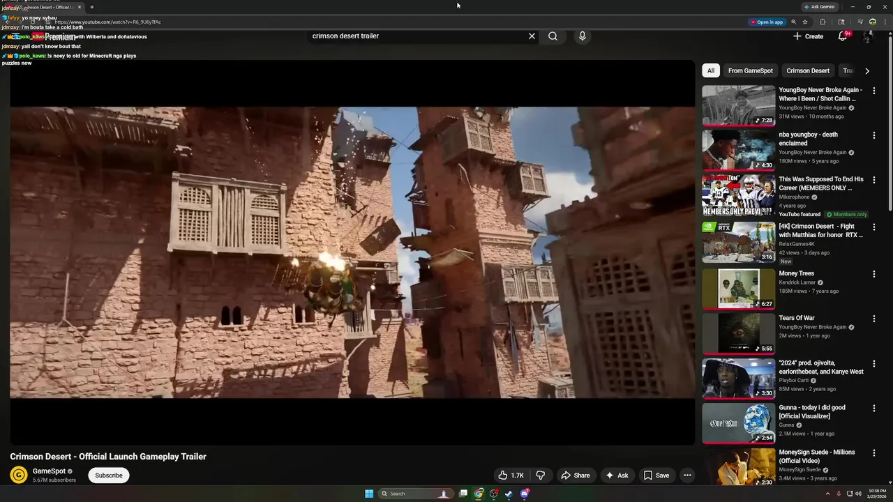Subscribe to the GameSpot channel
Image resolution: width=893 pixels, height=502 pixels.
pyautogui.click(x=108, y=476)
